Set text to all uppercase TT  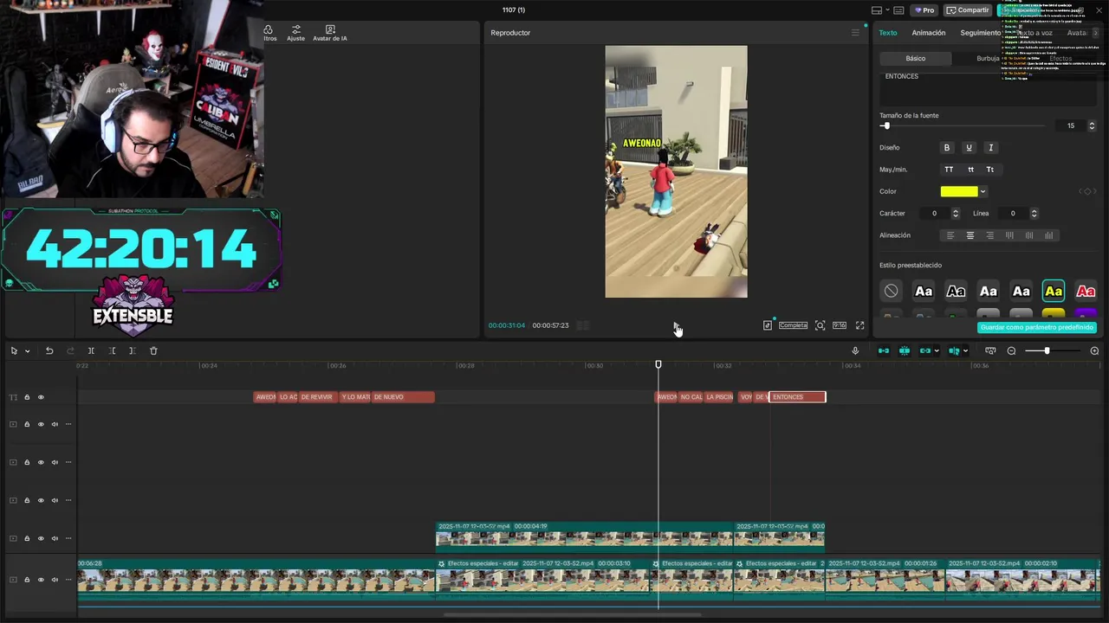point(949,170)
